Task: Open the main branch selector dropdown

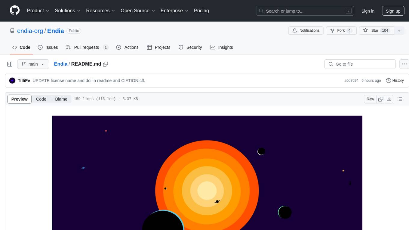Action: pyautogui.click(x=33, y=64)
